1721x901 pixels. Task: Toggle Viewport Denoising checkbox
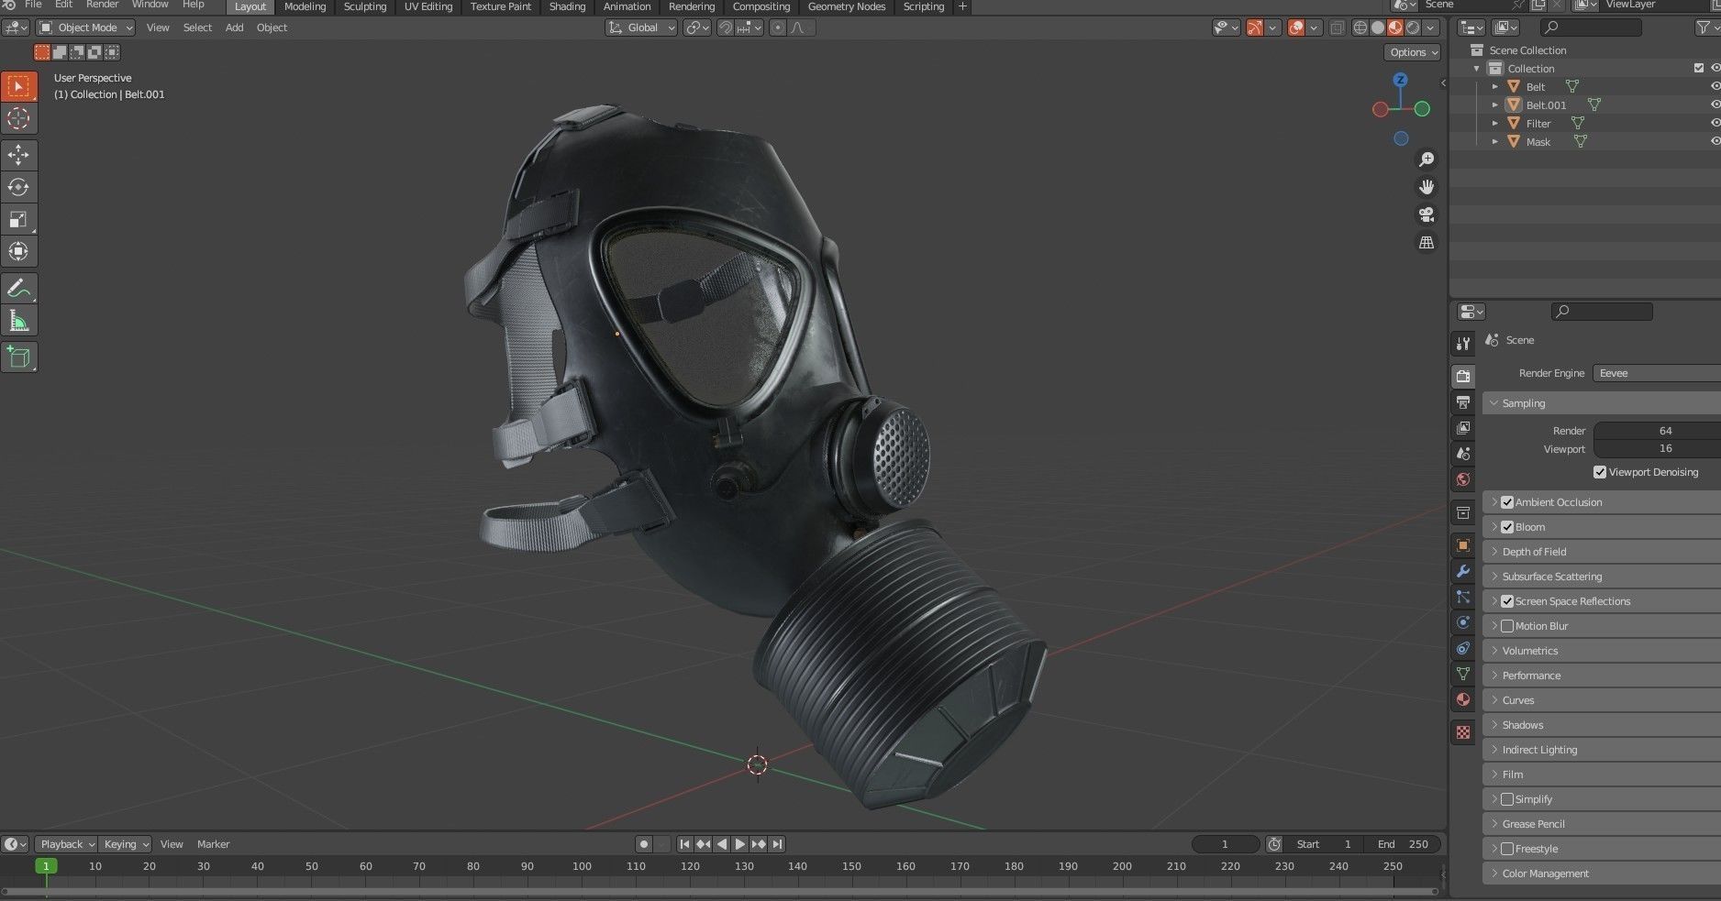click(1600, 472)
